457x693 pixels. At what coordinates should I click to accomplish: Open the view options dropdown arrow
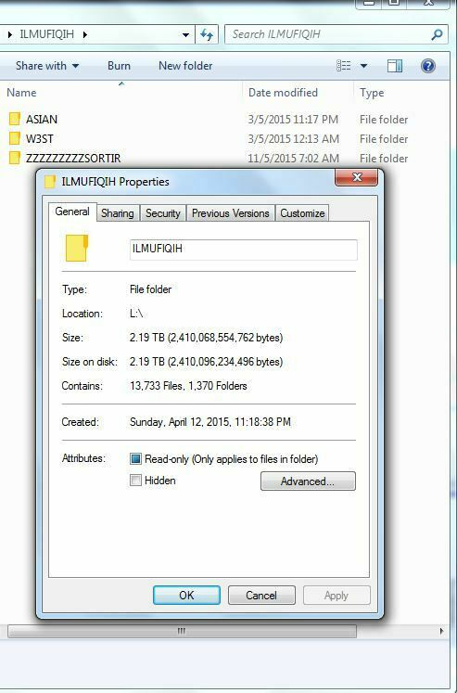point(363,66)
